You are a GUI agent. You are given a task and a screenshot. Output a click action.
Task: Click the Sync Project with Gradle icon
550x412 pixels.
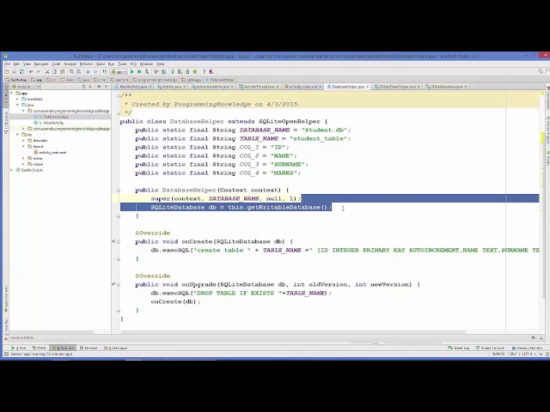pyautogui.click(x=173, y=71)
